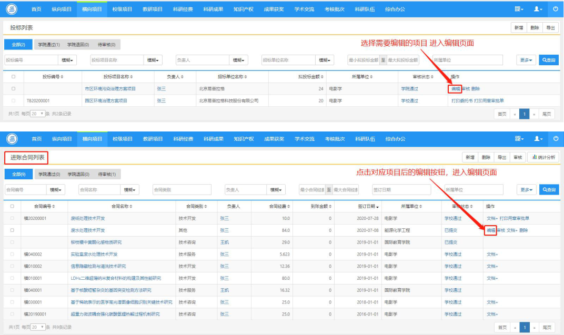The image size is (564, 335).
Task: Focus the 合同名称 search input field
Action: (99, 189)
